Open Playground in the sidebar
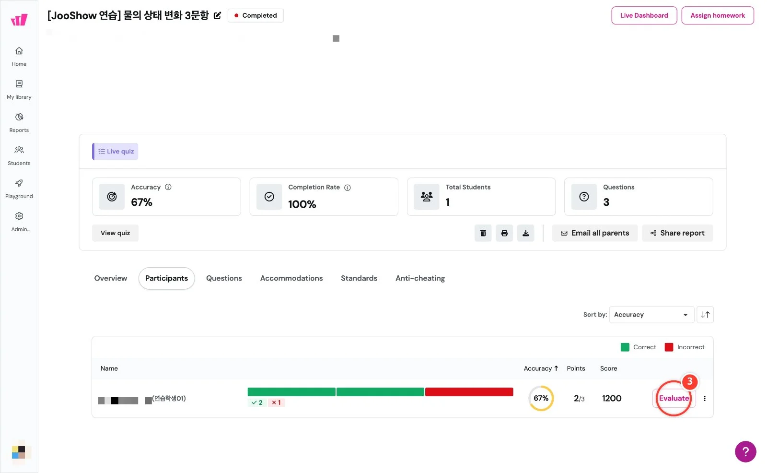767x473 pixels. [x=19, y=189]
